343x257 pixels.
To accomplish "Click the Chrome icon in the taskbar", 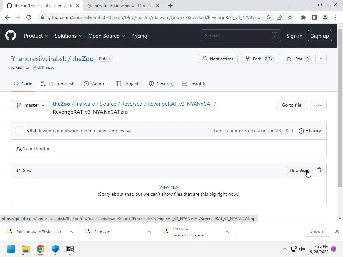I will coord(40,249).
